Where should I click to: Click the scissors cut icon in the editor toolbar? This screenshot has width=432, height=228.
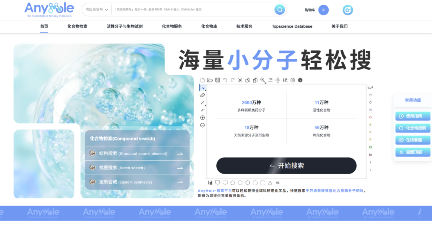pyautogui.click(x=240, y=80)
